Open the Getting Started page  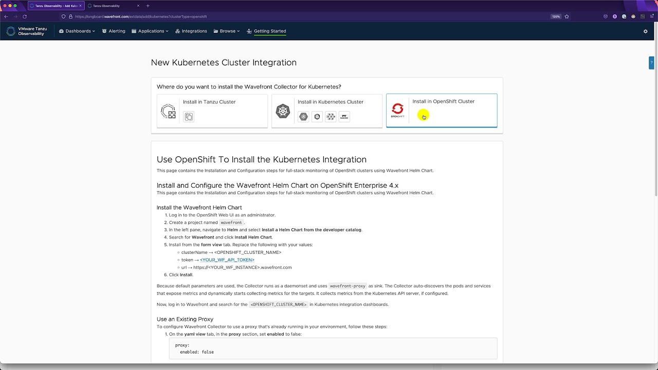click(x=266, y=31)
